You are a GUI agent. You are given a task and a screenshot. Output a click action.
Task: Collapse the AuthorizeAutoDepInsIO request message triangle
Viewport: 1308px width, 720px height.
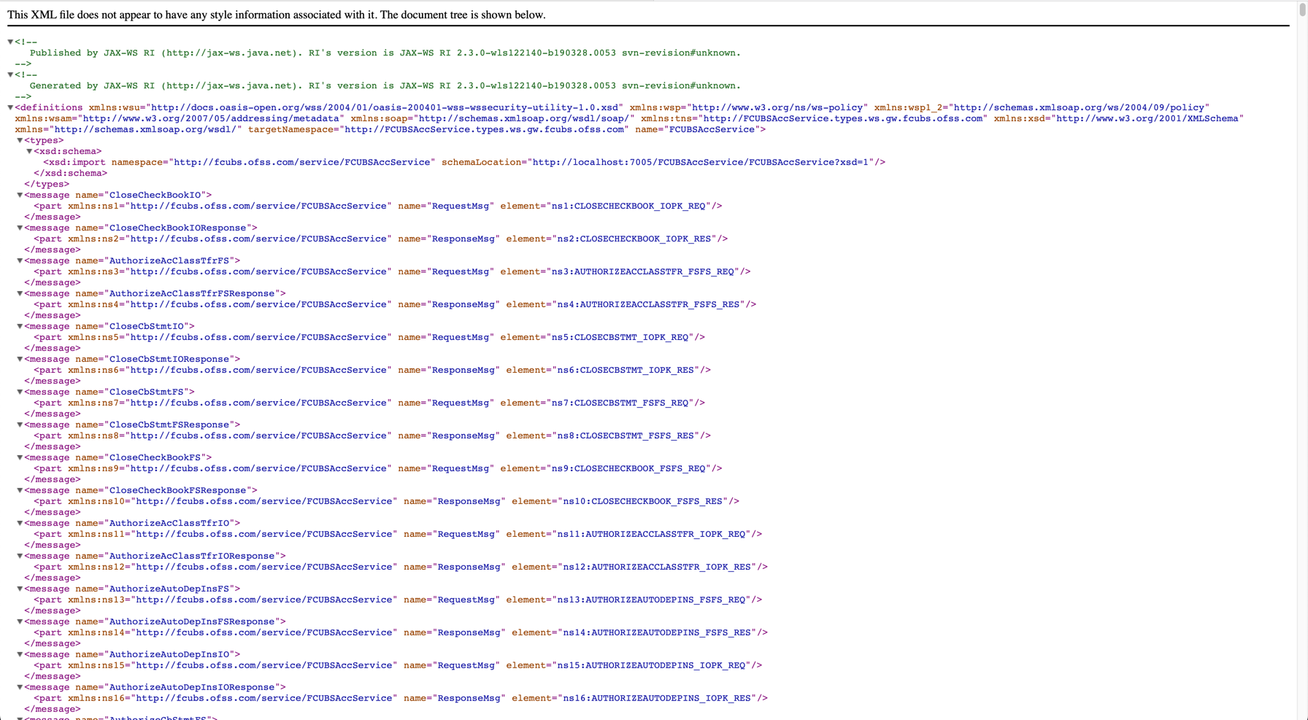click(x=20, y=655)
